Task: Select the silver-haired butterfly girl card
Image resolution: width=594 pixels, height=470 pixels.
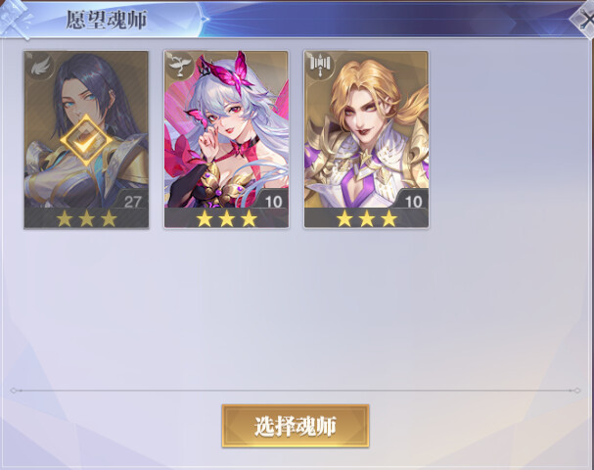Action: point(226,139)
